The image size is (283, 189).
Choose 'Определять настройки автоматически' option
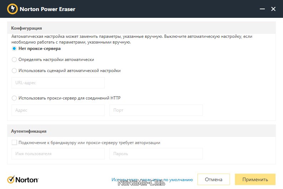[x=14, y=60]
